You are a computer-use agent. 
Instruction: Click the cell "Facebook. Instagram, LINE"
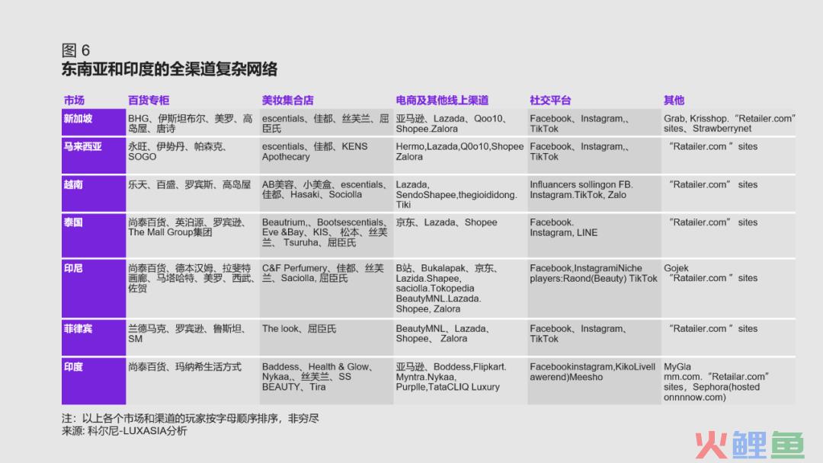click(594, 235)
